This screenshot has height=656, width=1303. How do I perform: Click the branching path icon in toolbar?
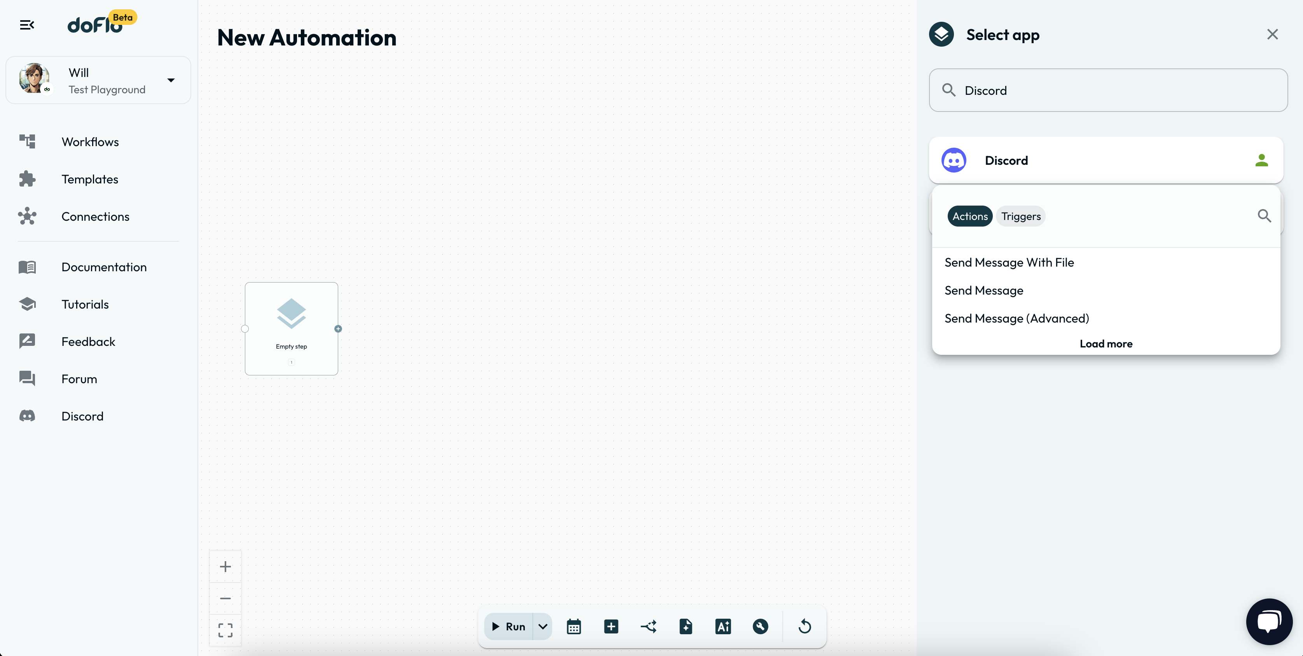point(648,626)
